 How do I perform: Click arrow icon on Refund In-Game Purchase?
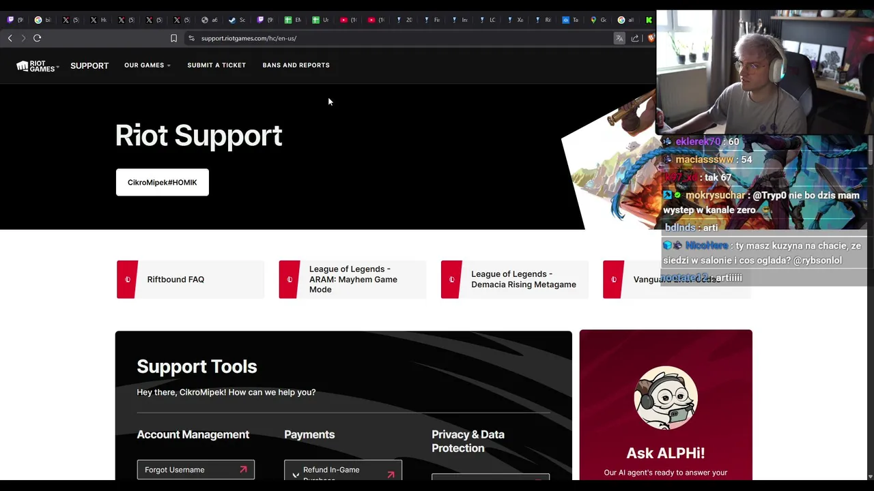(x=391, y=475)
